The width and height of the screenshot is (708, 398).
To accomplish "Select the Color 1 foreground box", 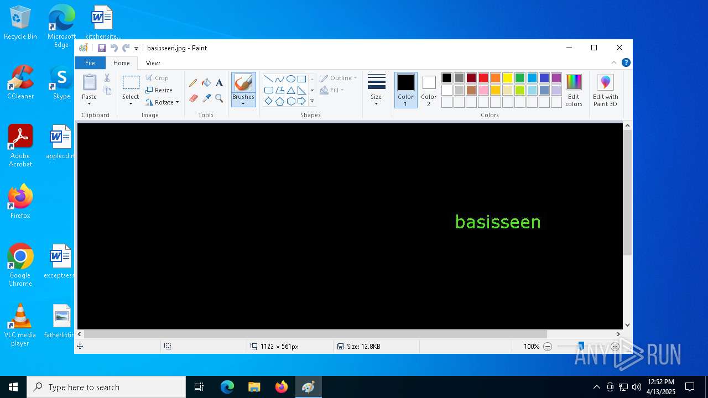I will [x=405, y=90].
